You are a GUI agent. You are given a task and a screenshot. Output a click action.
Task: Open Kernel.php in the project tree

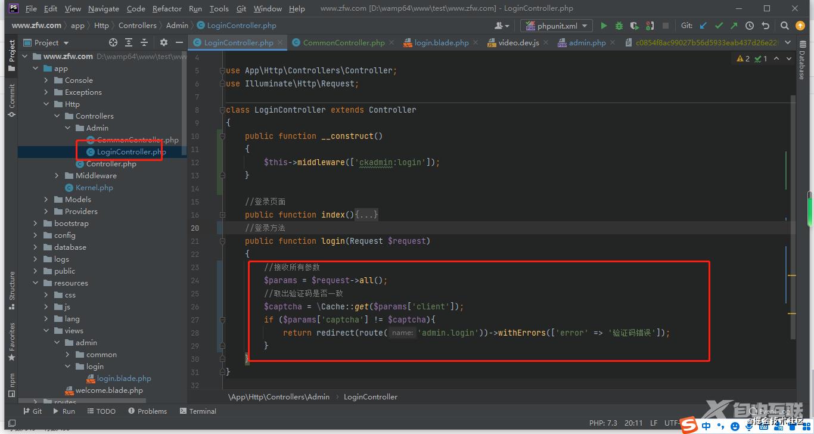click(94, 188)
